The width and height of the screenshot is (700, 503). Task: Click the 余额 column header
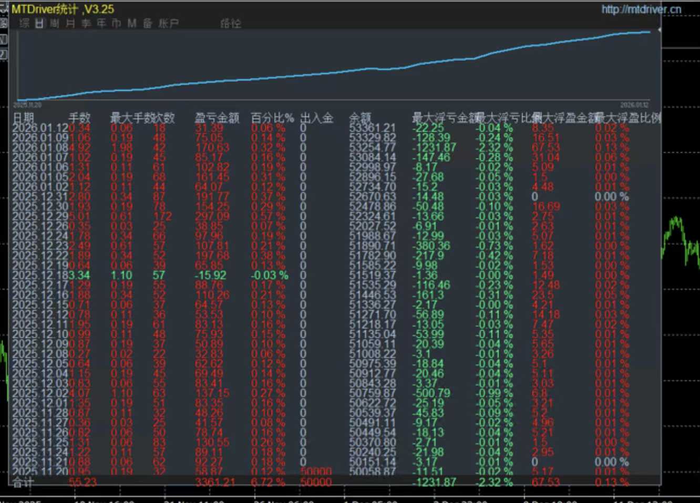360,118
